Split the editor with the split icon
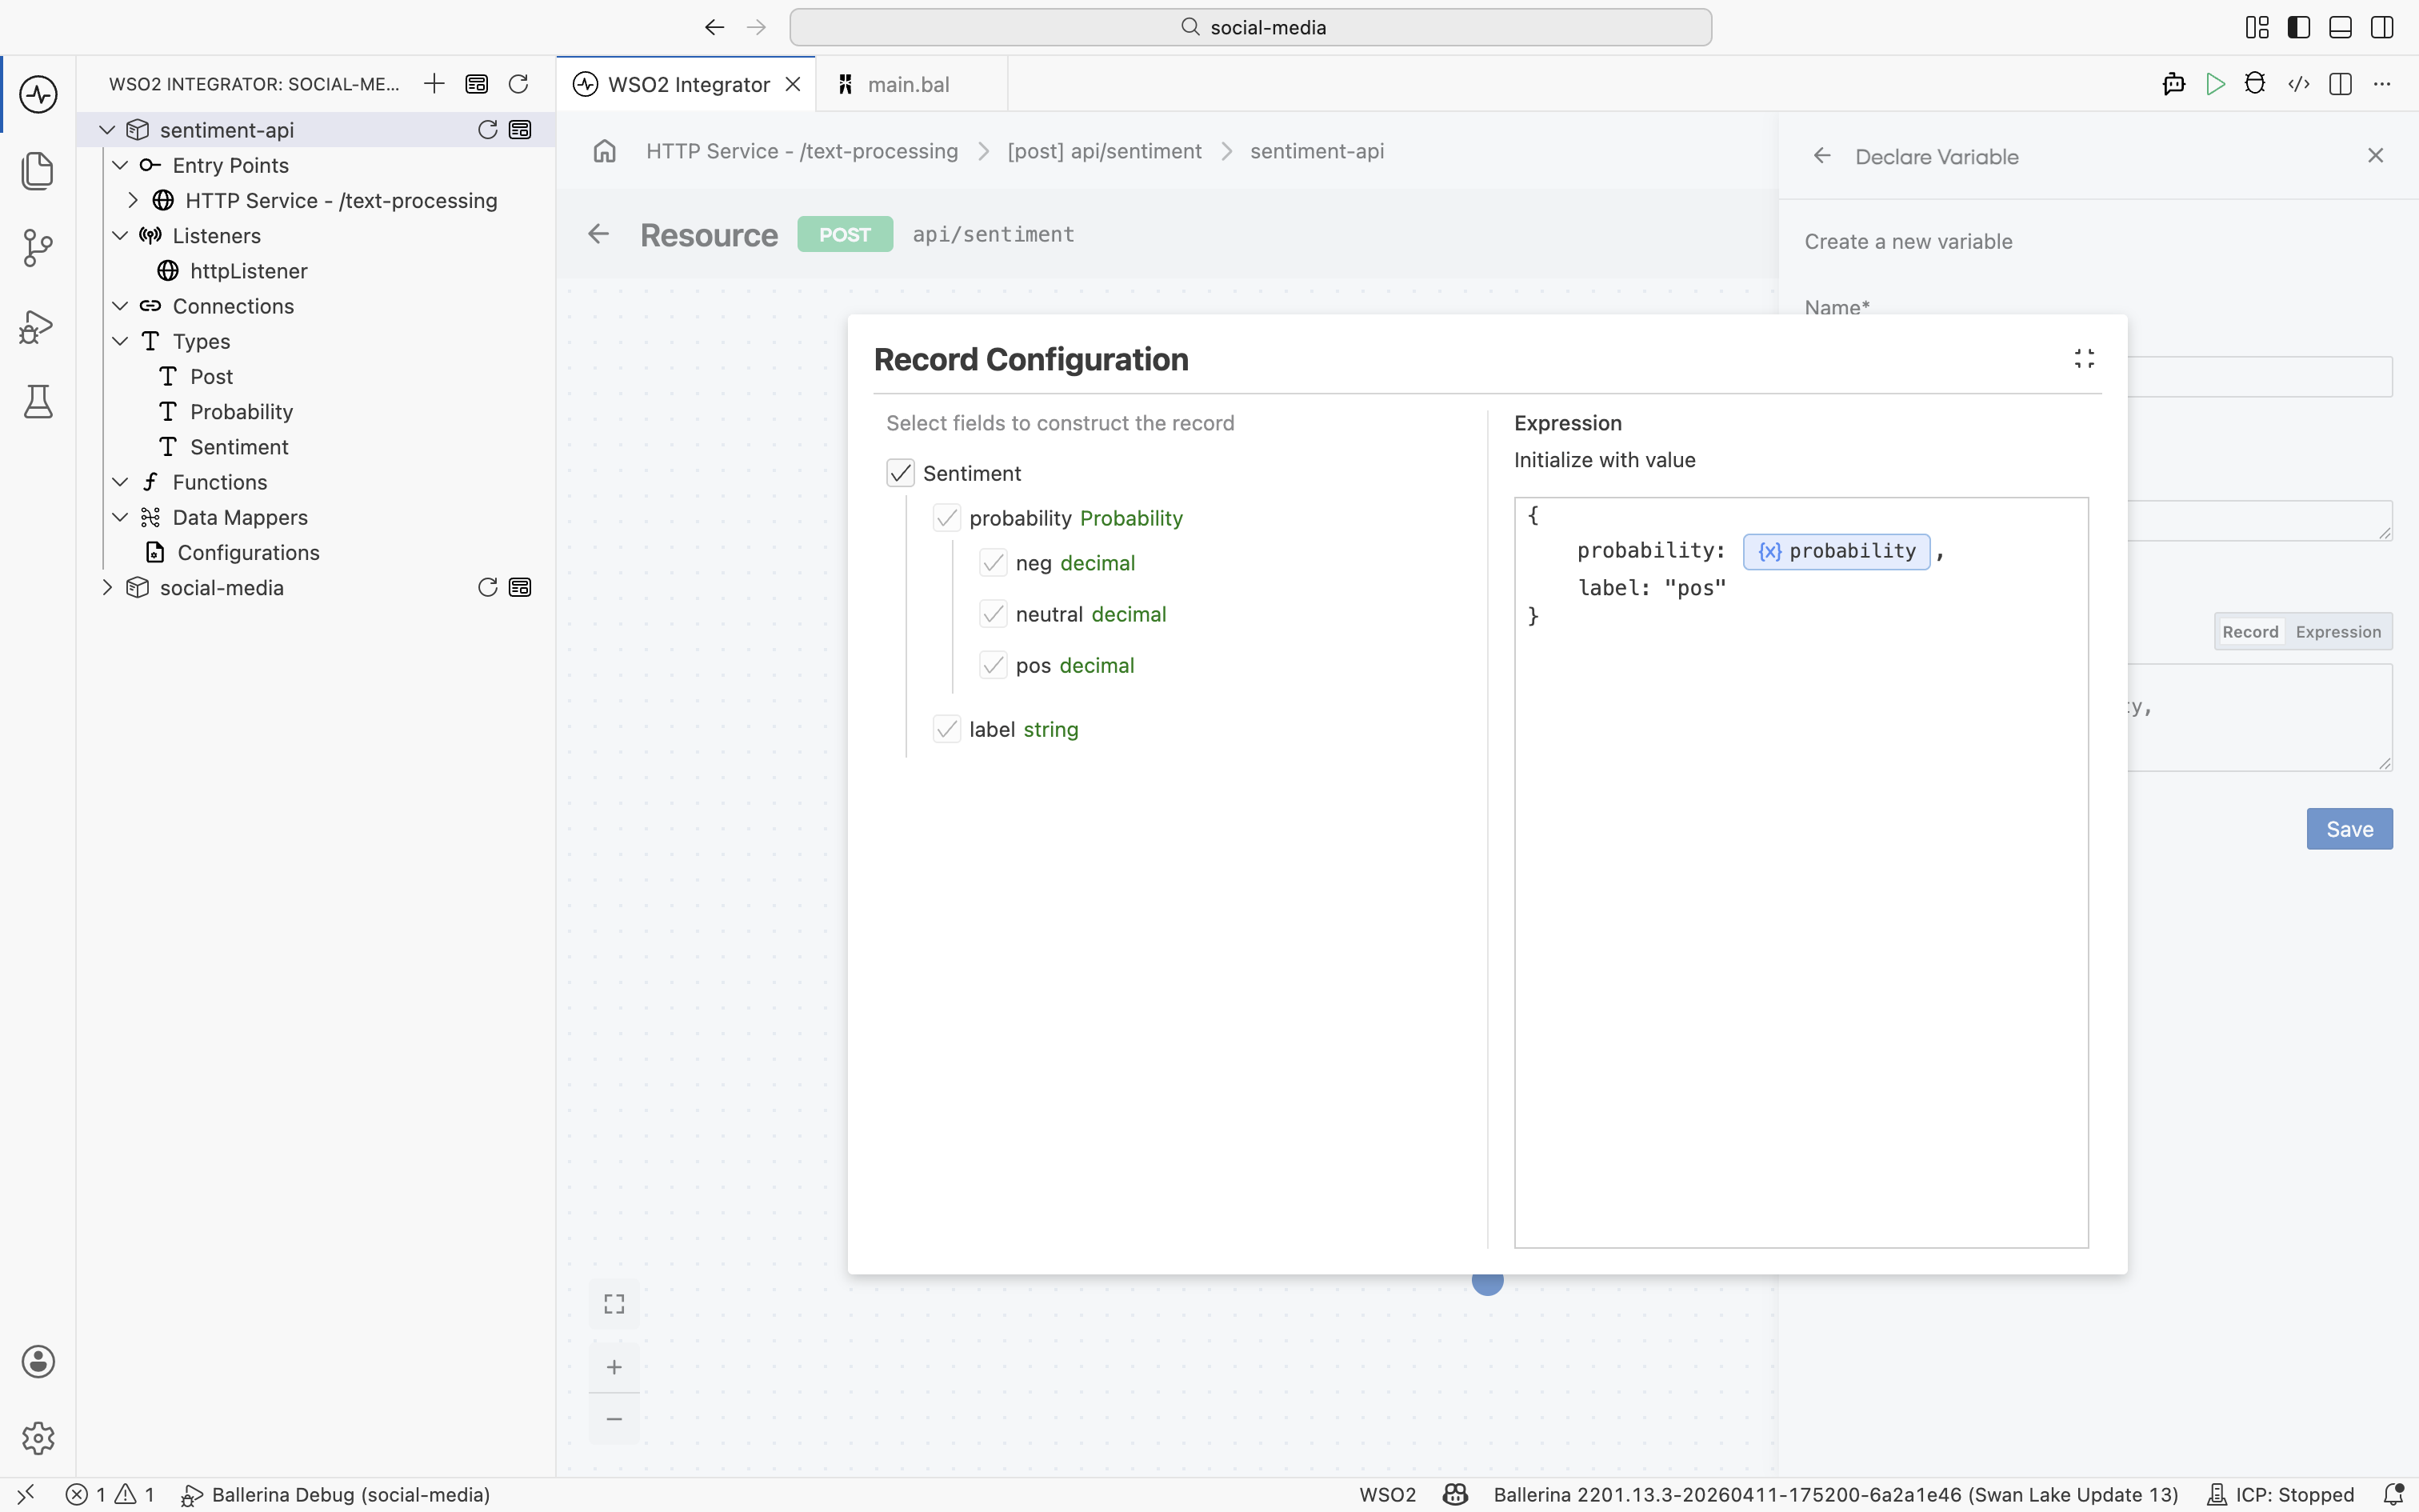 point(2340,84)
